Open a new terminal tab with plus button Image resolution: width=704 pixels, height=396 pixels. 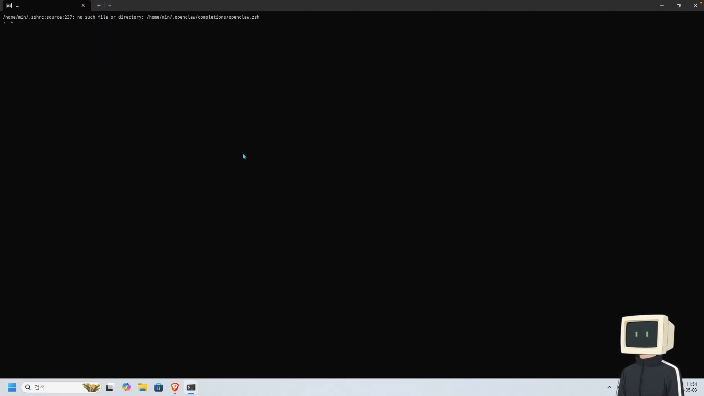click(99, 5)
